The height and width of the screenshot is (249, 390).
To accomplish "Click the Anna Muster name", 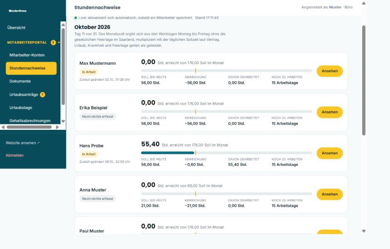I will click(x=93, y=190).
